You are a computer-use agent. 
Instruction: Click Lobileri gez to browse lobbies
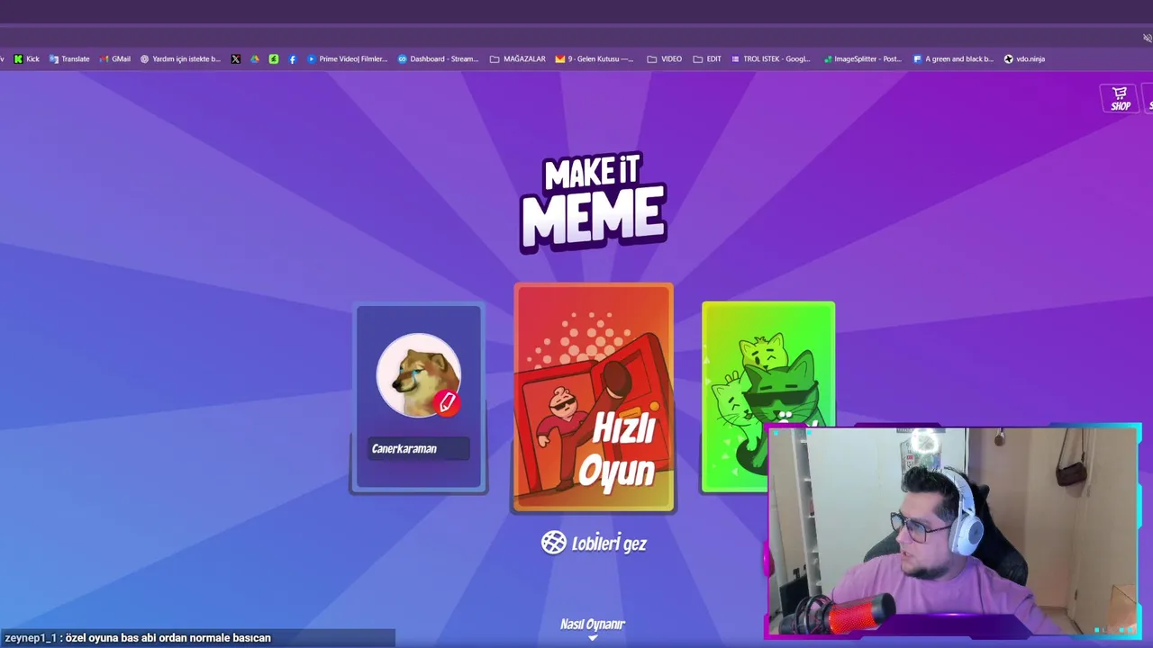click(x=609, y=543)
